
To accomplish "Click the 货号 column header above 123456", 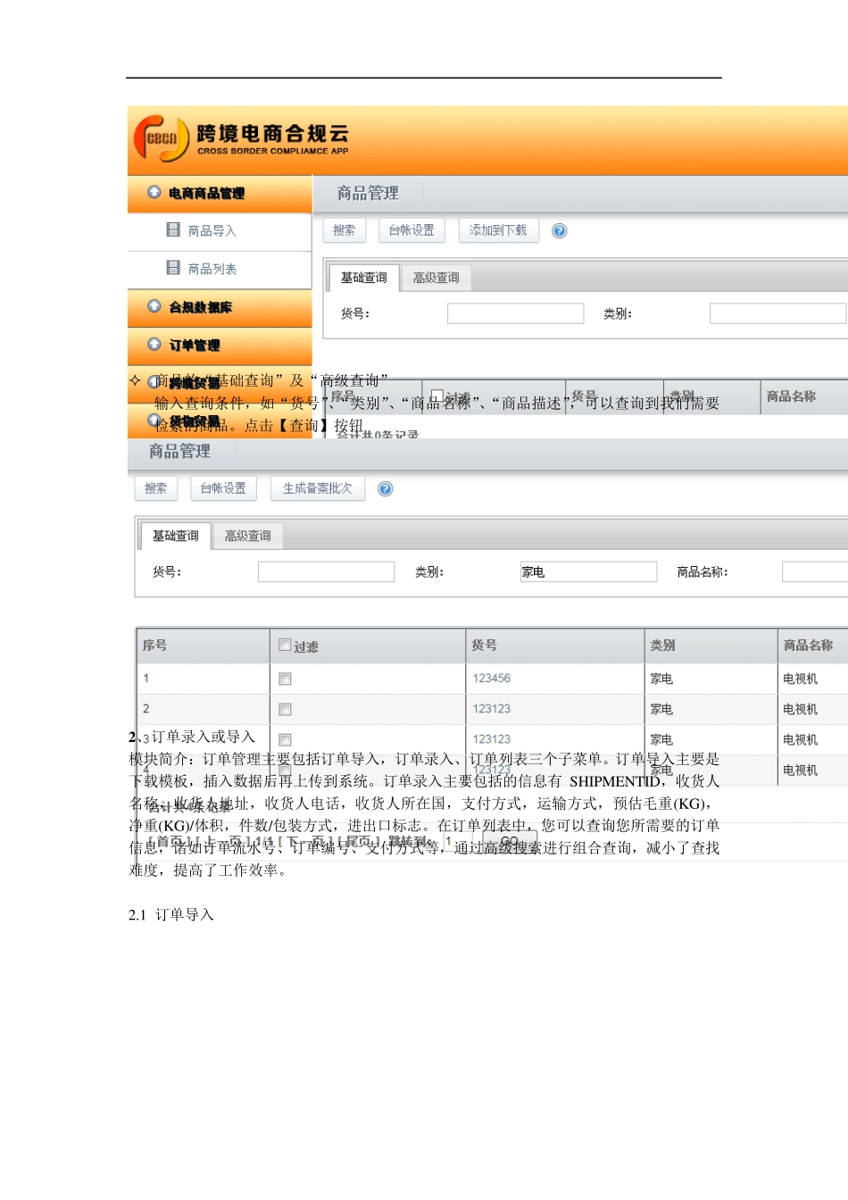I will [x=555, y=646].
